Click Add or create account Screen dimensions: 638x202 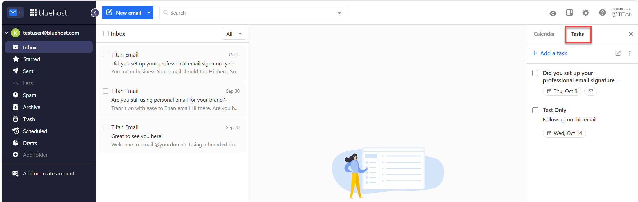coord(49,173)
